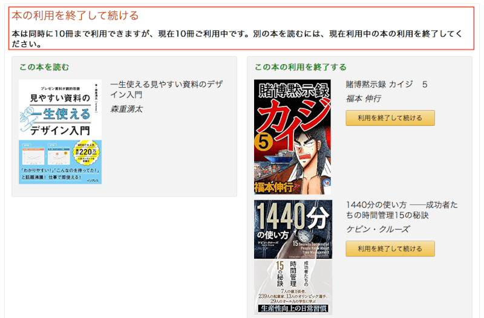Click the red 本の利用を終了して続ける alert heading
484x318 pixels.
(x=75, y=16)
